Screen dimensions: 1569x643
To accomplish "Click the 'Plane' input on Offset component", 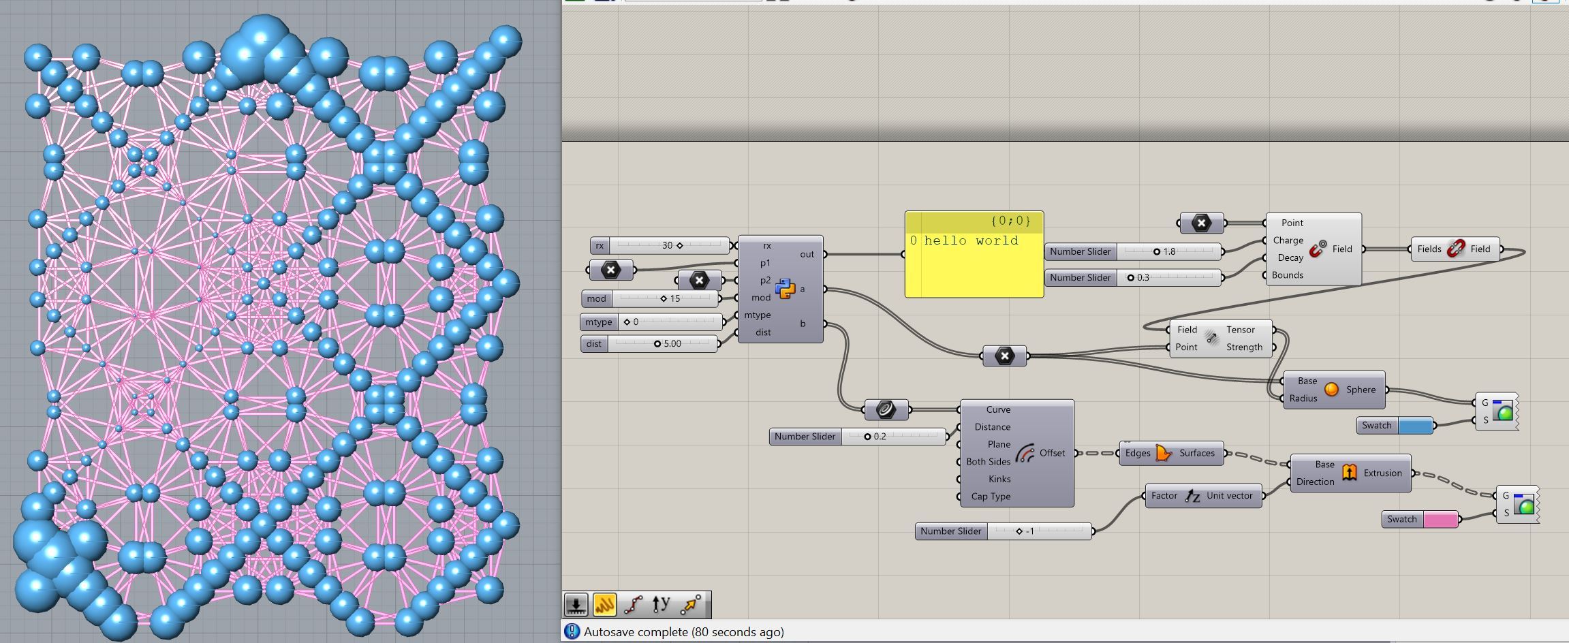I will [999, 444].
